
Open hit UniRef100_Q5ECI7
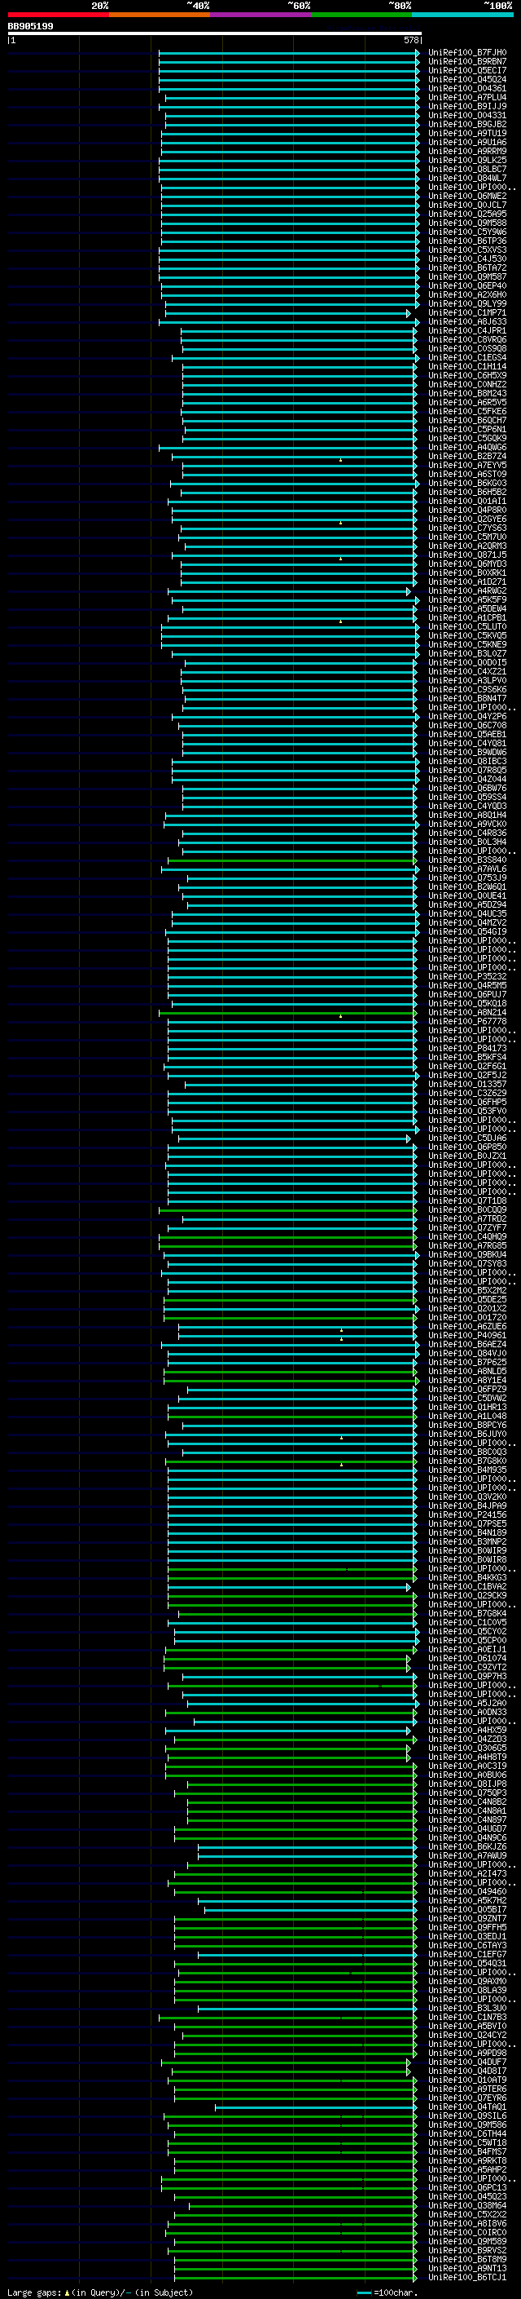467,70
